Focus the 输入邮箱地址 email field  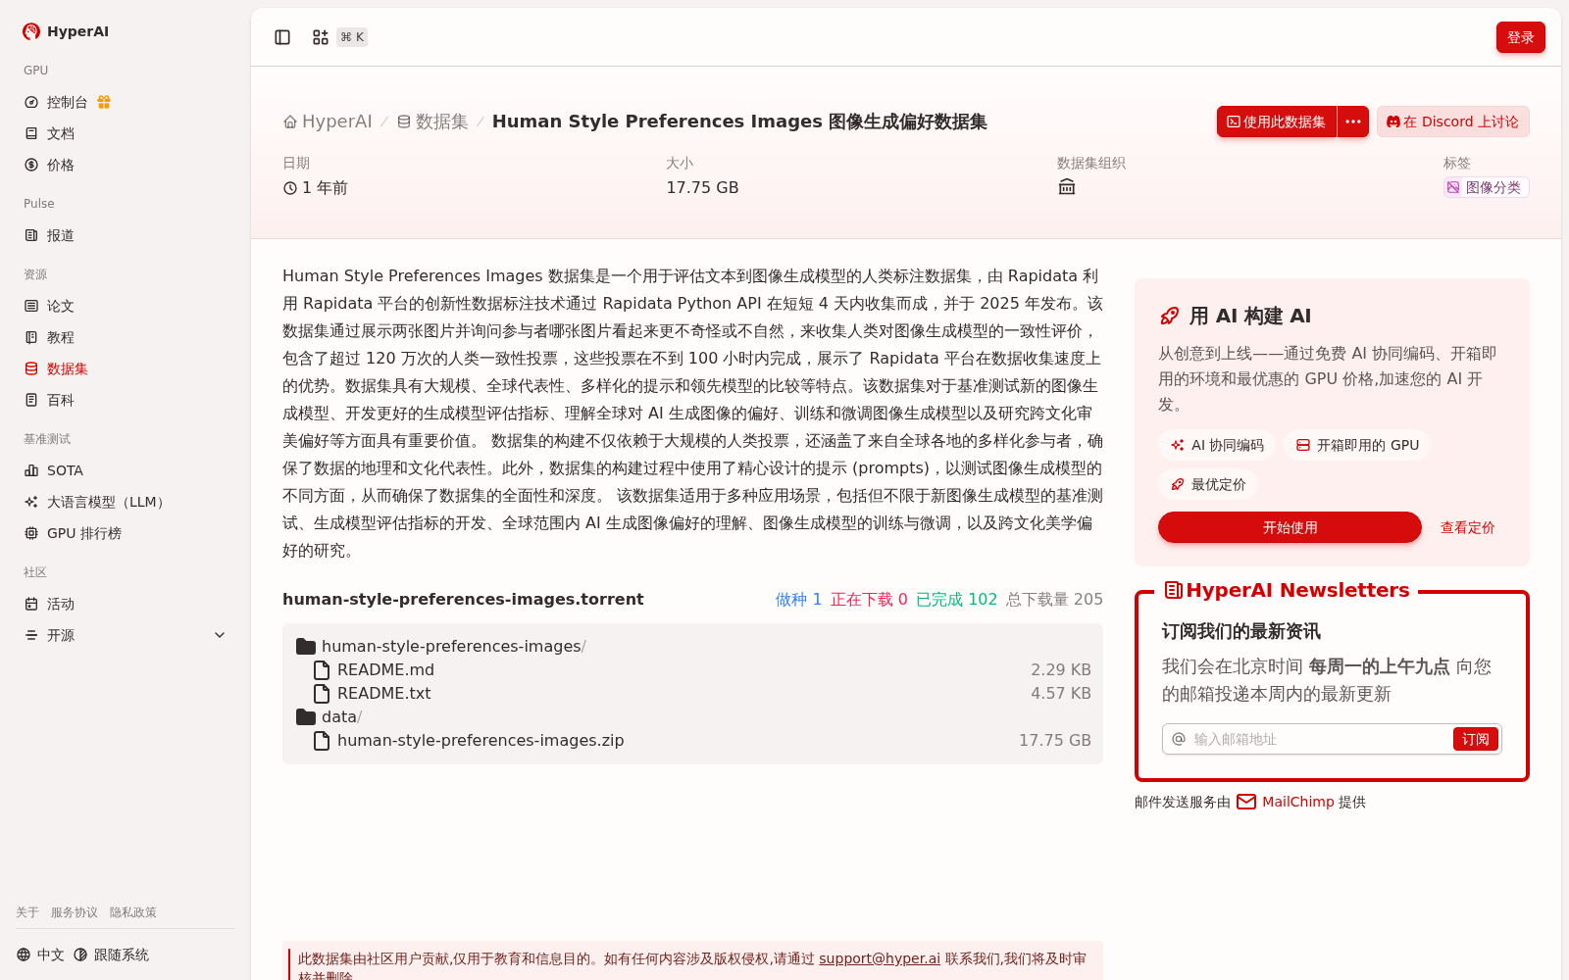1319,739
